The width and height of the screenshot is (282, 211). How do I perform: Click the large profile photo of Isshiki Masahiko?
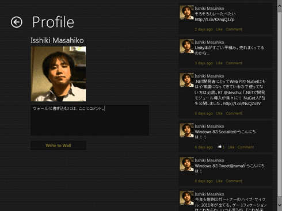[58, 74]
